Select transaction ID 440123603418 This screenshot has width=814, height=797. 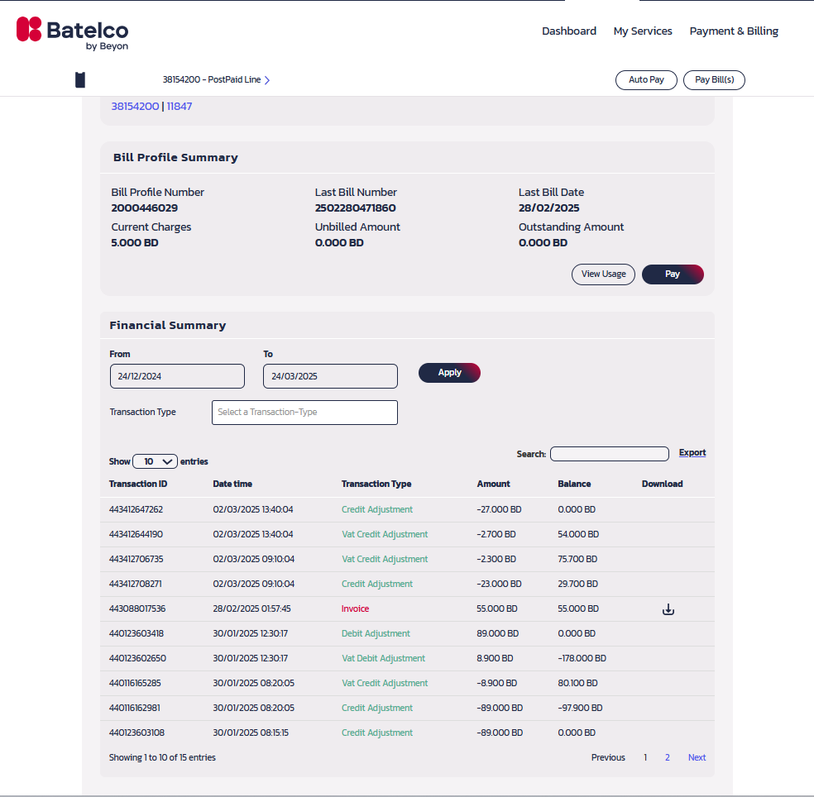click(136, 633)
